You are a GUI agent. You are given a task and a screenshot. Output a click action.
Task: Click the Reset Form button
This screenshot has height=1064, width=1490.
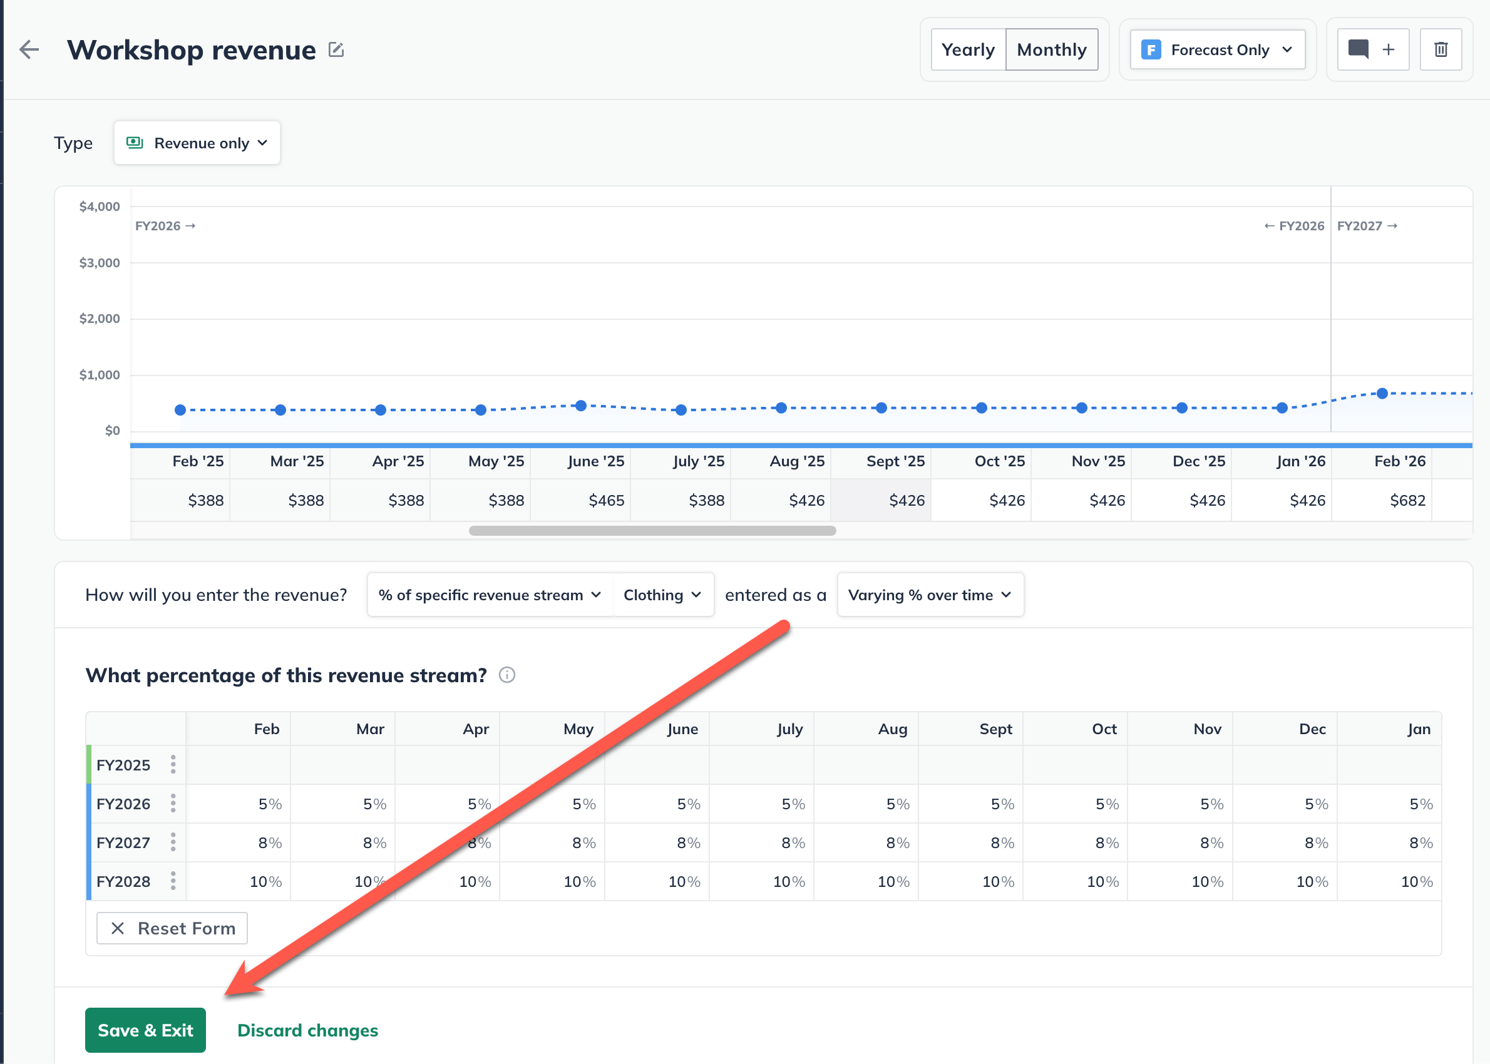tap(172, 928)
